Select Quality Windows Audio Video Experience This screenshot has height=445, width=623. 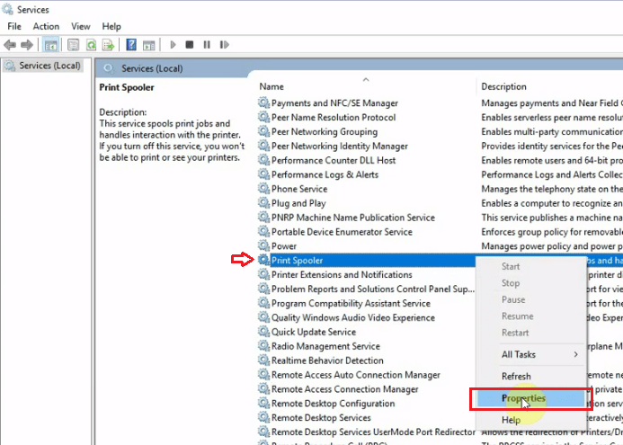pyautogui.click(x=352, y=317)
